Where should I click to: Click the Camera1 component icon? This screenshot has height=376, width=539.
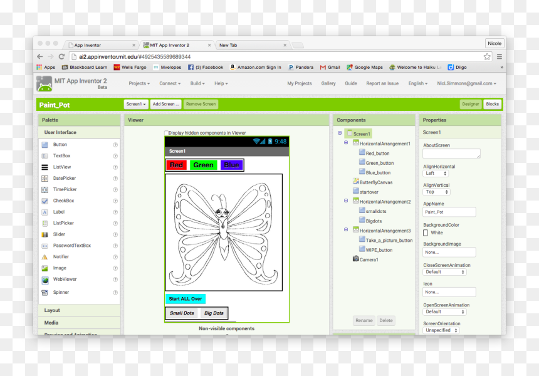(x=356, y=258)
